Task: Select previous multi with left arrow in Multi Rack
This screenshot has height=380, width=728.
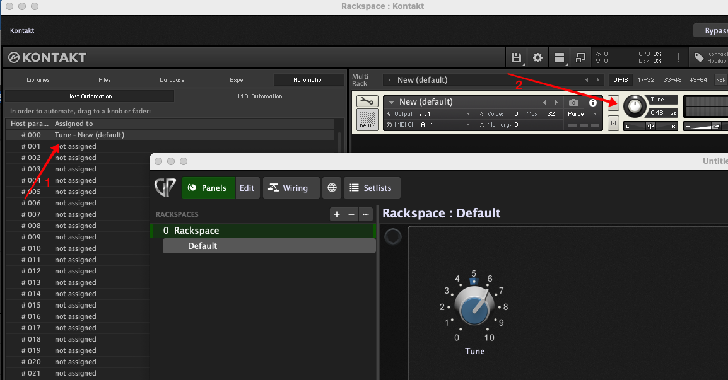Action: click(x=587, y=80)
